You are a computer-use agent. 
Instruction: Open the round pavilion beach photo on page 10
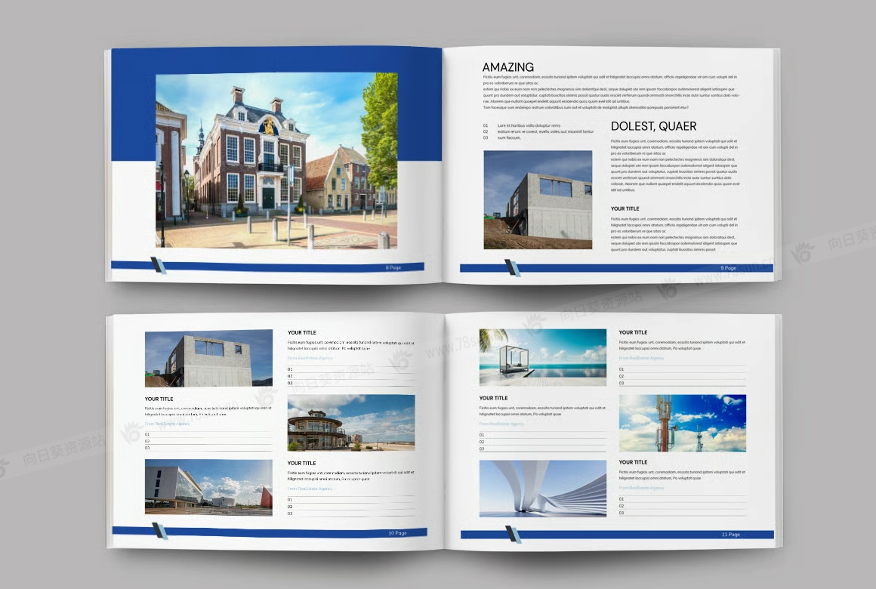[351, 422]
